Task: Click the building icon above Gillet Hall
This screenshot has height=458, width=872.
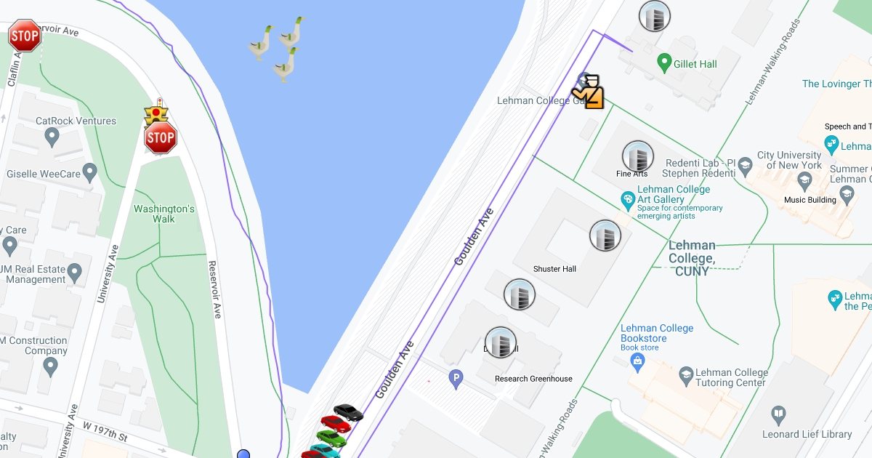Action: pos(654,16)
